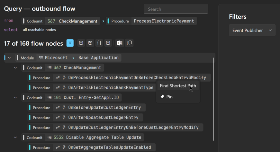This screenshot has height=152, width=280.
Task: Collapse the Microsoft Base Application module
Action: point(9,58)
